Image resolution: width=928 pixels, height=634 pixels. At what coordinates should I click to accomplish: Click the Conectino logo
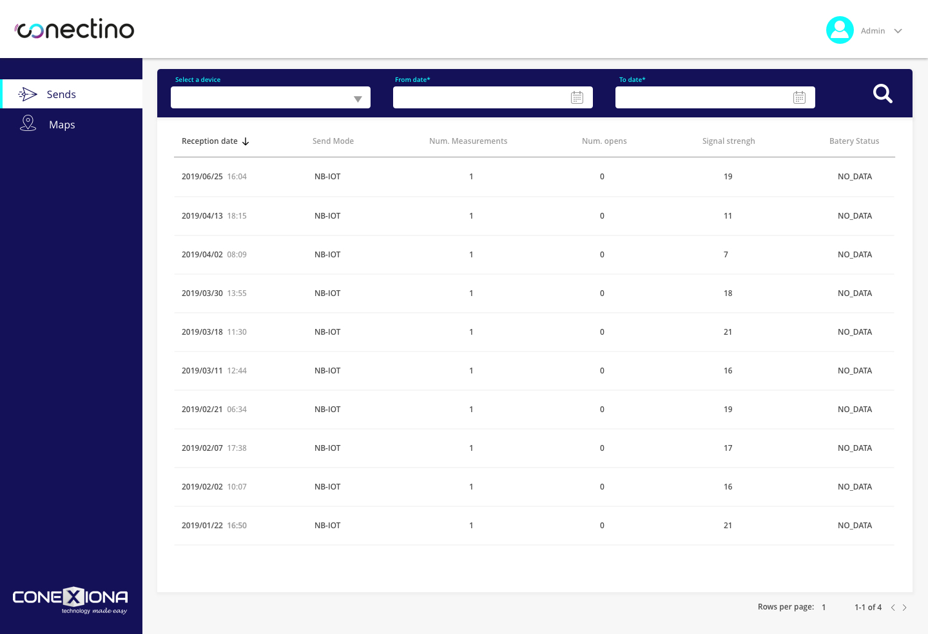[x=75, y=30]
